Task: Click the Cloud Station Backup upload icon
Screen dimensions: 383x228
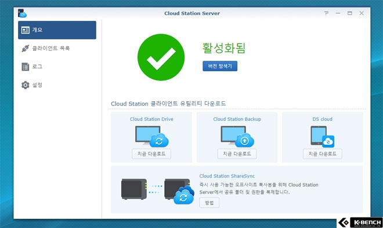Action: coord(237,137)
